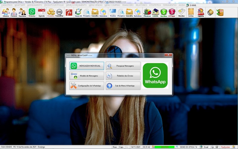
Task: Click the E-MAIL menu item
Action: click(x=191, y=5)
